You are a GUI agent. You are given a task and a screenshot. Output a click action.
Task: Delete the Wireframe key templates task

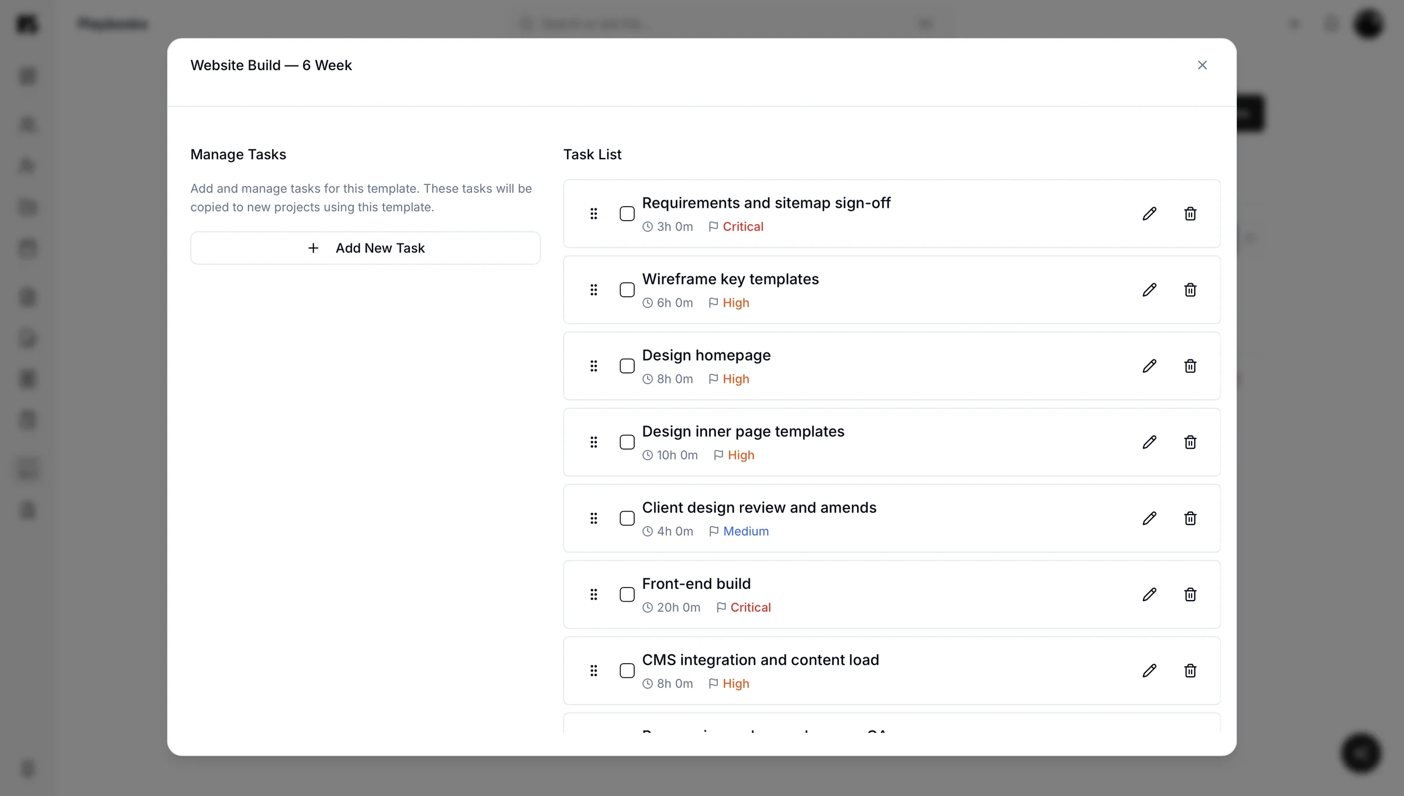1190,290
